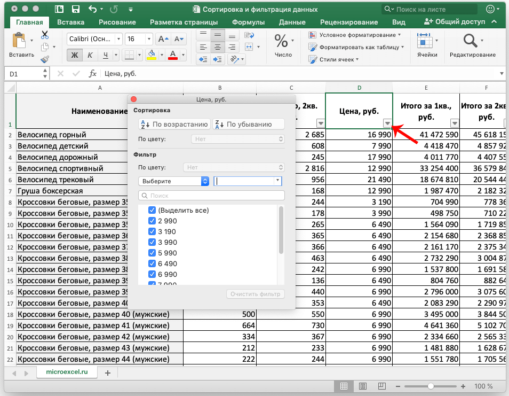Open the font name Calibri dropdown
This screenshot has width=509, height=396.
click(x=118, y=39)
